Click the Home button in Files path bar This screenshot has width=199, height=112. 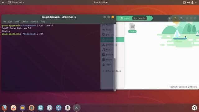[125, 18]
